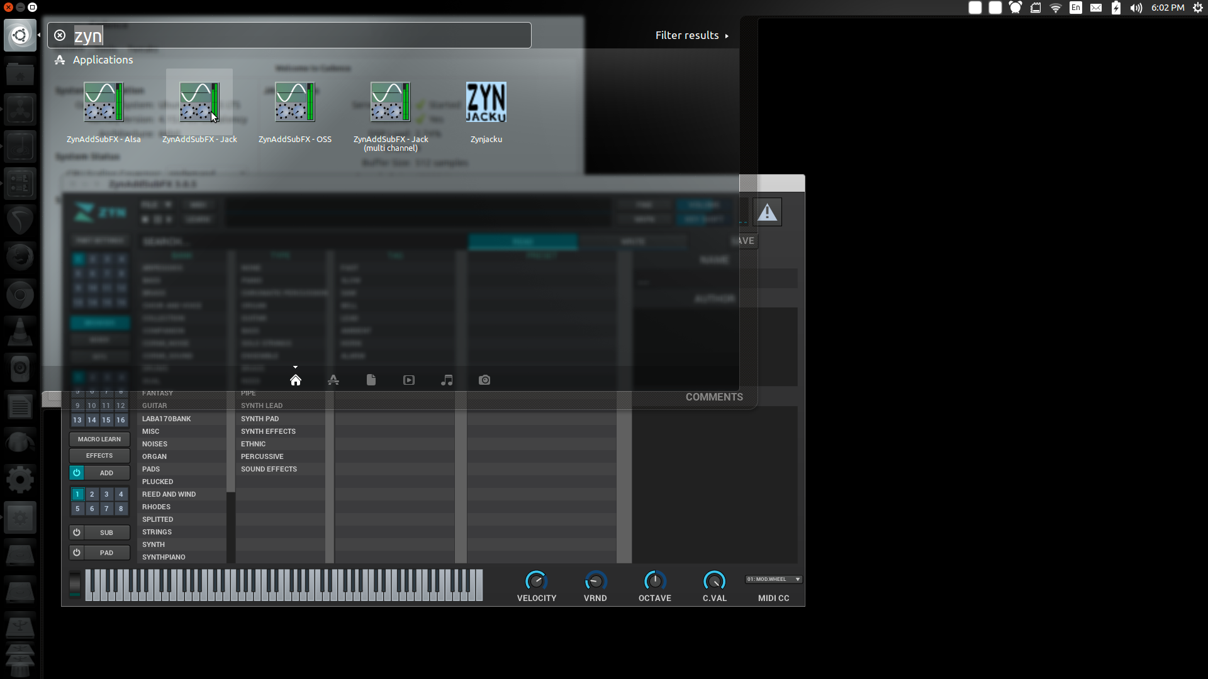Select the SYNTH EFFECTS type filter
Image resolution: width=1208 pixels, height=679 pixels.
point(281,431)
